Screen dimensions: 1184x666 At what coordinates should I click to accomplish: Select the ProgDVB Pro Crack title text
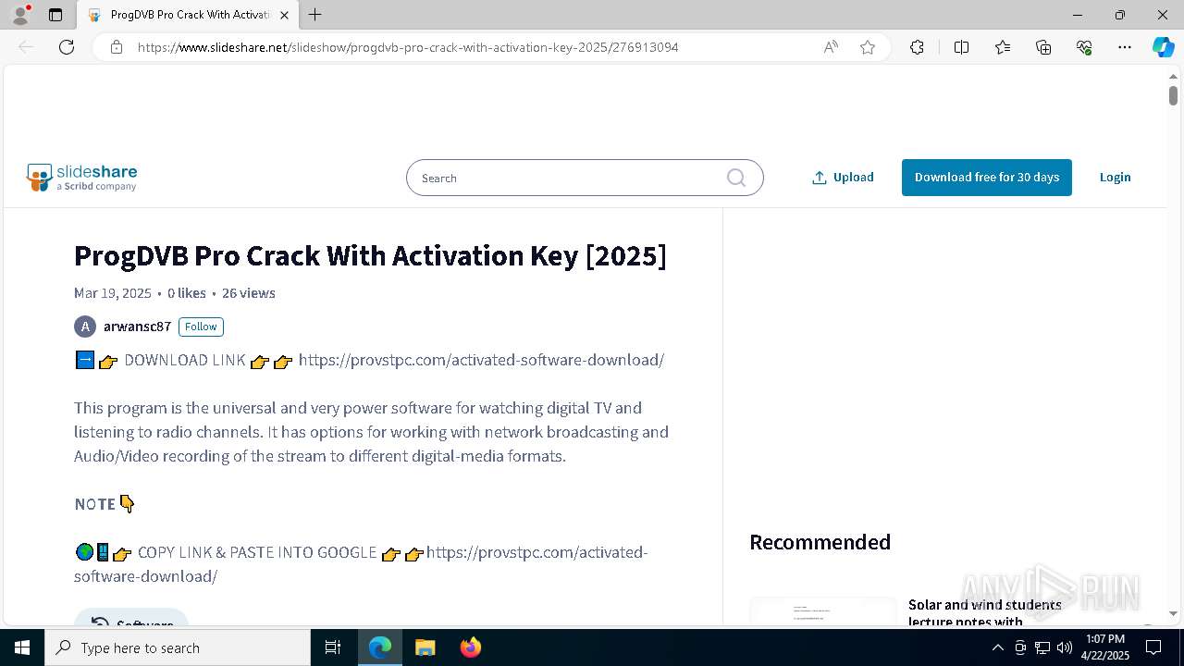coord(370,255)
